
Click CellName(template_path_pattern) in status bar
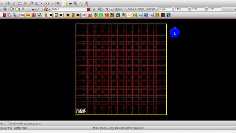24,123
